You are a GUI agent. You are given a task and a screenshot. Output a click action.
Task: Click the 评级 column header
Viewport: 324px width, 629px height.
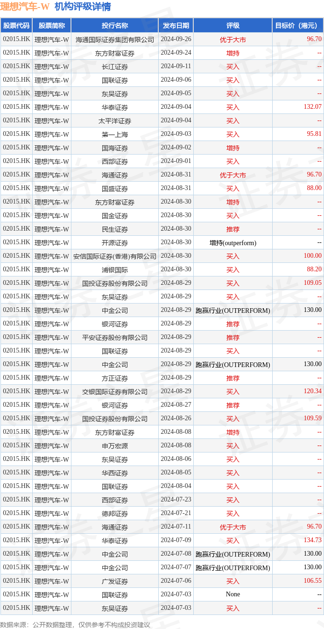point(233,26)
